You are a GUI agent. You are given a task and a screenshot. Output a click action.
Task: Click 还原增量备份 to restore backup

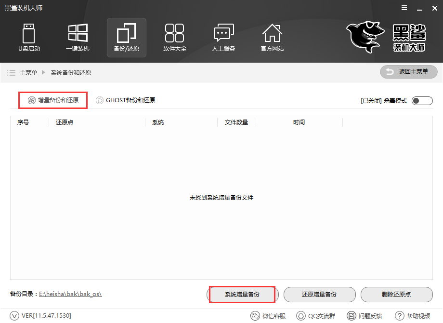[x=319, y=295]
